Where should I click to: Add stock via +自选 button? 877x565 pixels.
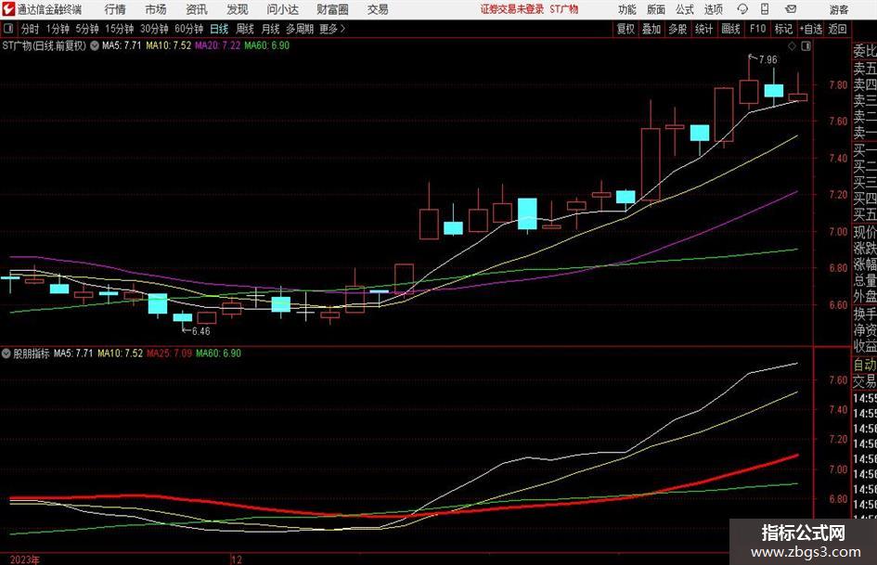click(x=811, y=29)
